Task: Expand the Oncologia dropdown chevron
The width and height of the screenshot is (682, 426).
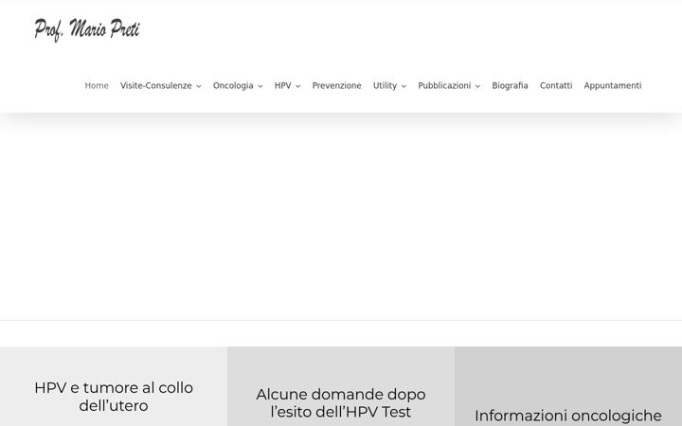Action: 260,86
